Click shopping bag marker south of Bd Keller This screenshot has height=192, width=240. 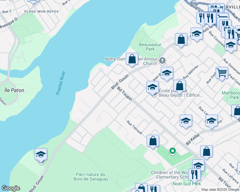pyautogui.click(x=207, y=152)
